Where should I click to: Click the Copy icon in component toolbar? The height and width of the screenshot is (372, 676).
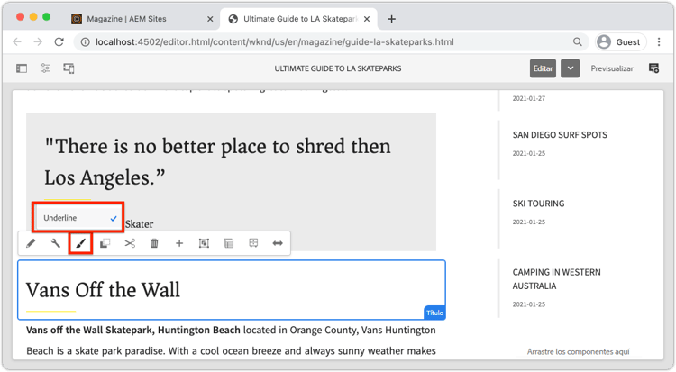(x=105, y=243)
